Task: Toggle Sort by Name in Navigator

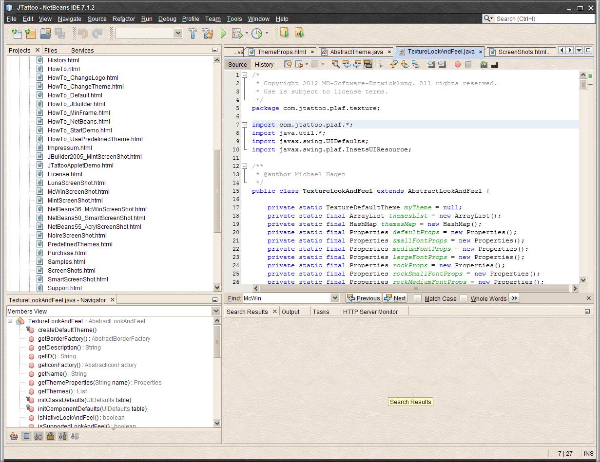Action: pos(62,436)
